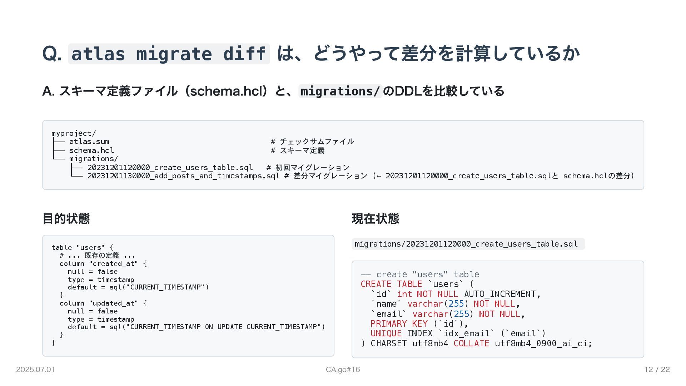Click the myproject/ root folder line
The height and width of the screenshot is (386, 686).
pyautogui.click(x=74, y=133)
